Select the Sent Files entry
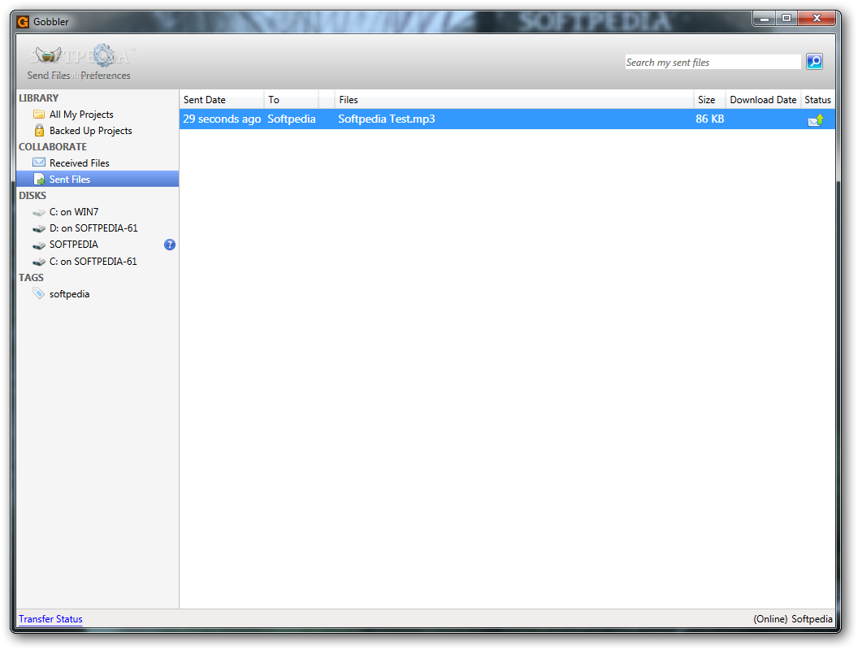 [97, 179]
